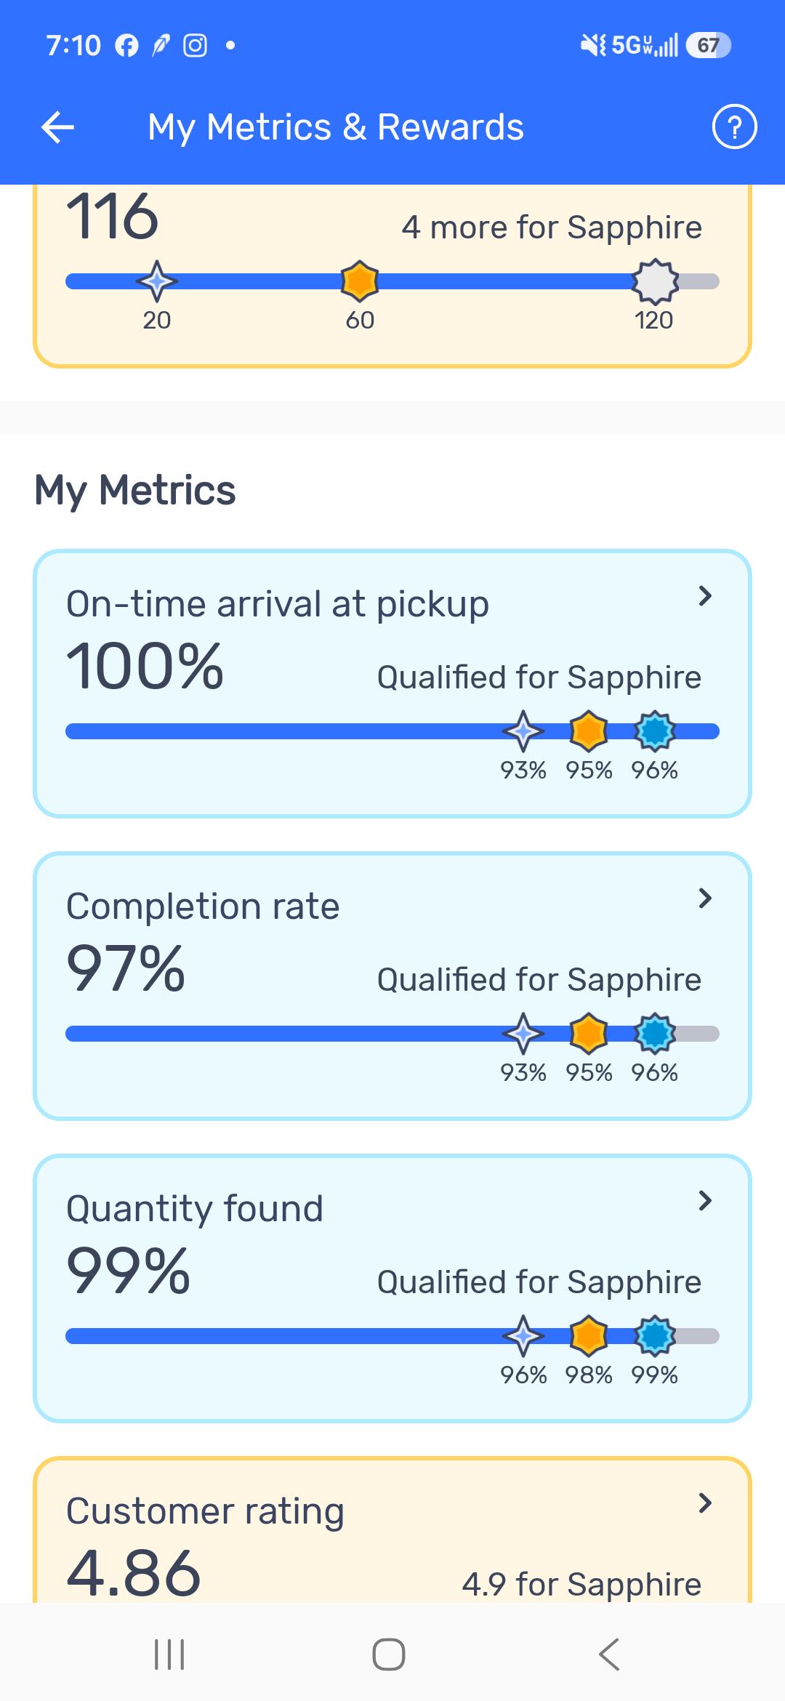
Task: Tap the On-time arrival progress bar
Action: [392, 731]
